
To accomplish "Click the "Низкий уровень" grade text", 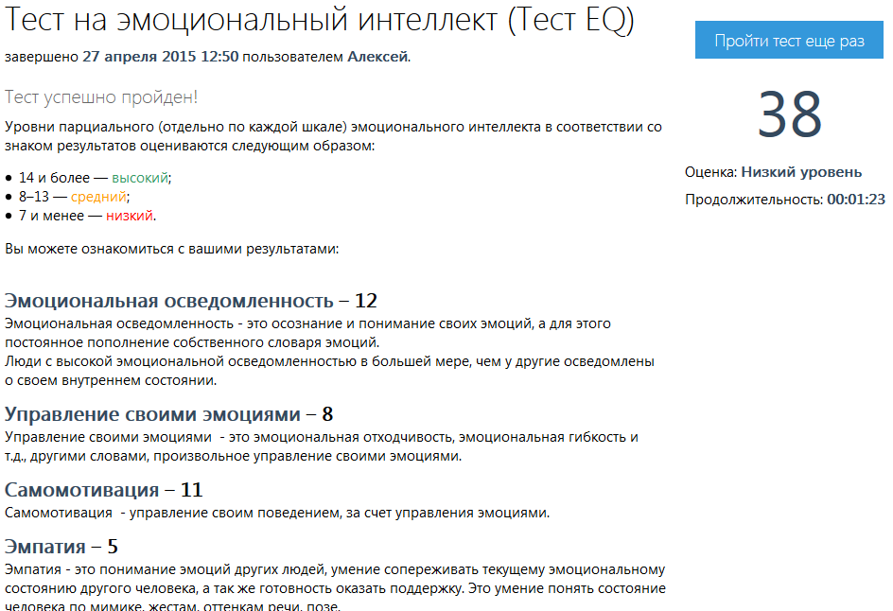I will point(801,172).
